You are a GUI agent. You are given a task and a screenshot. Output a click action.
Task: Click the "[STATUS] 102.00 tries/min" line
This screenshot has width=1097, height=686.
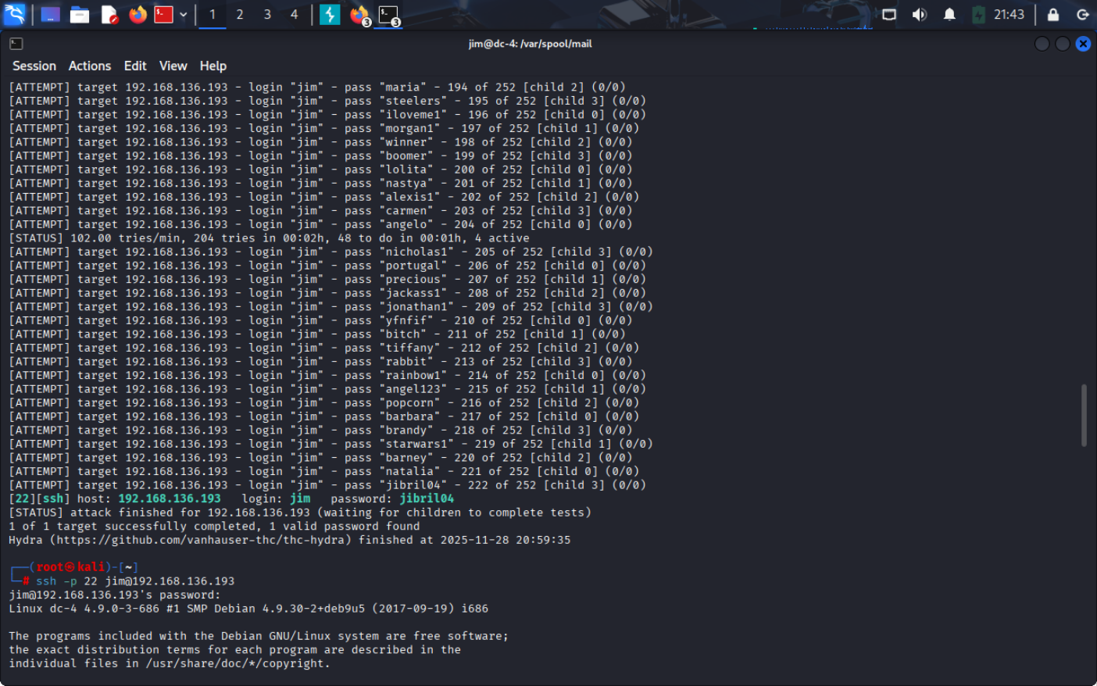tap(269, 238)
